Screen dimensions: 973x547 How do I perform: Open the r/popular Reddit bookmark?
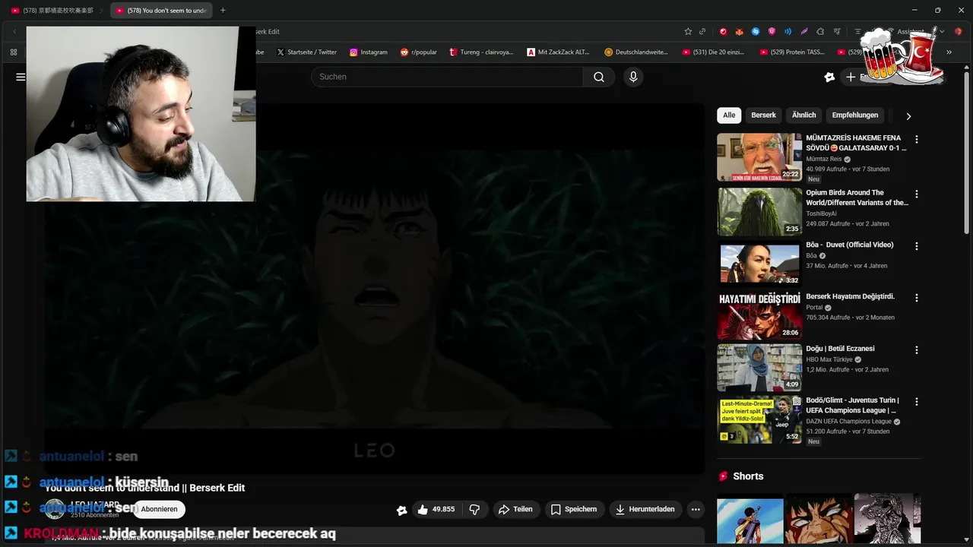click(418, 52)
